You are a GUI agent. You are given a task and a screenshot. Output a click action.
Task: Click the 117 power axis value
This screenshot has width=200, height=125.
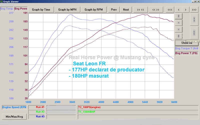pyautogui.click(x=25, y=47)
